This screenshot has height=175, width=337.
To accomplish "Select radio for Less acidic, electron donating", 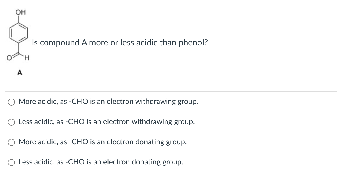I will [x=11, y=163].
